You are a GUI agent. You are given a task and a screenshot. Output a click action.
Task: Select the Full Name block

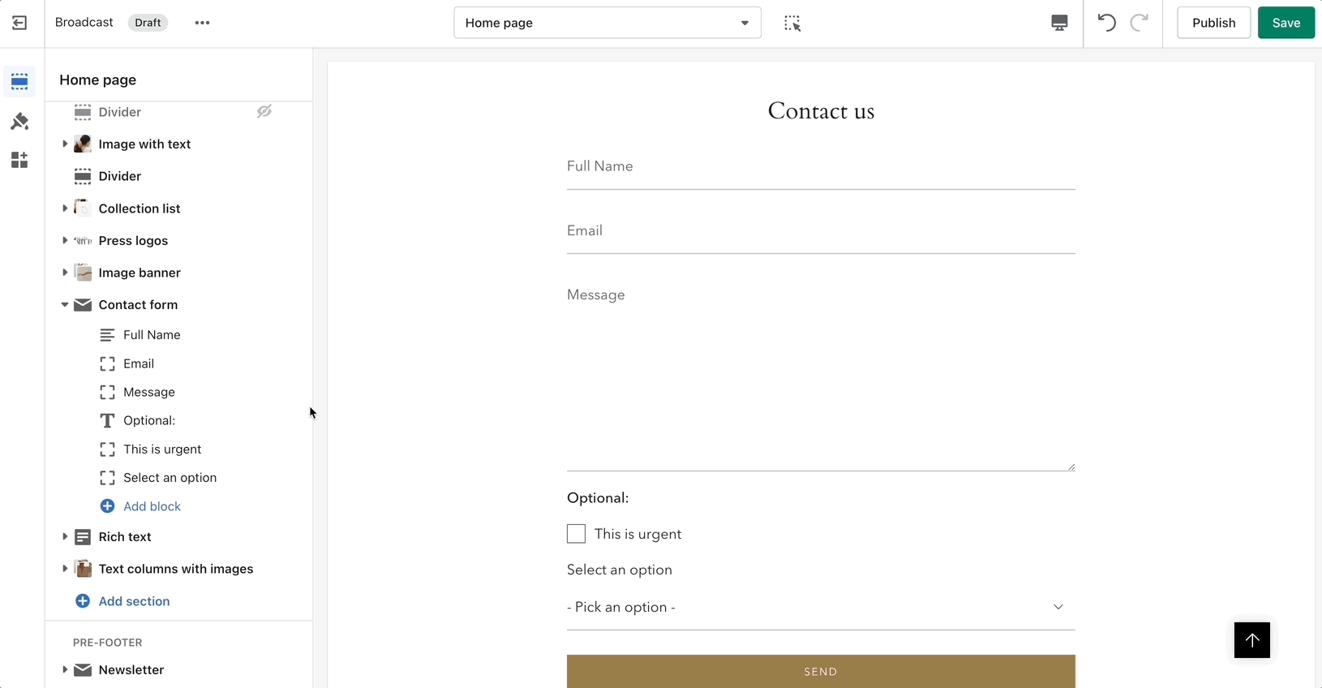tap(152, 335)
